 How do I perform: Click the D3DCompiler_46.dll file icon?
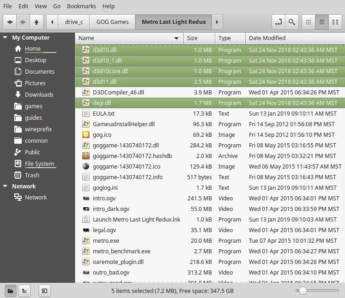[x=86, y=93]
